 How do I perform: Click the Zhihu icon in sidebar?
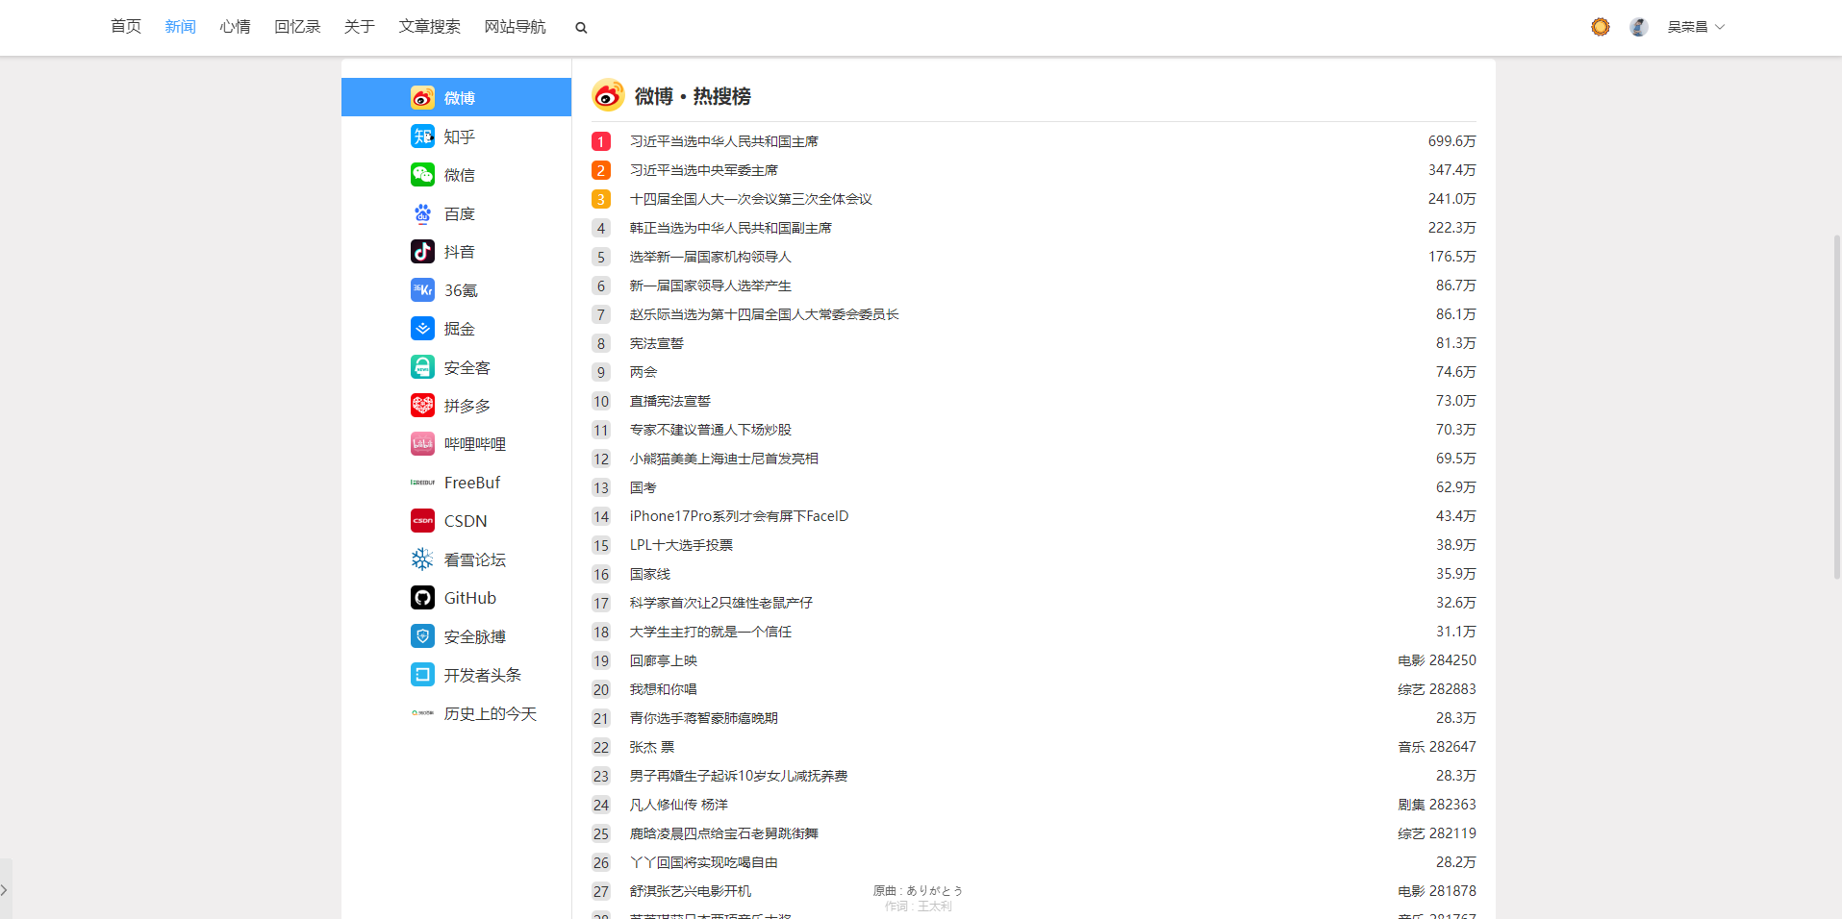(x=422, y=137)
